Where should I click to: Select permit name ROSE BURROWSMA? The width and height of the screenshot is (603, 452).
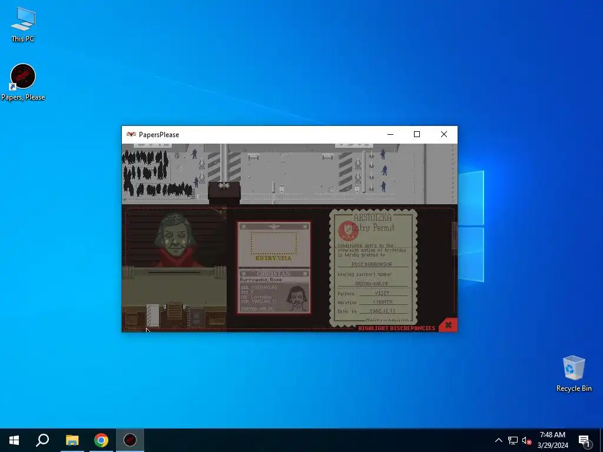[372, 264]
